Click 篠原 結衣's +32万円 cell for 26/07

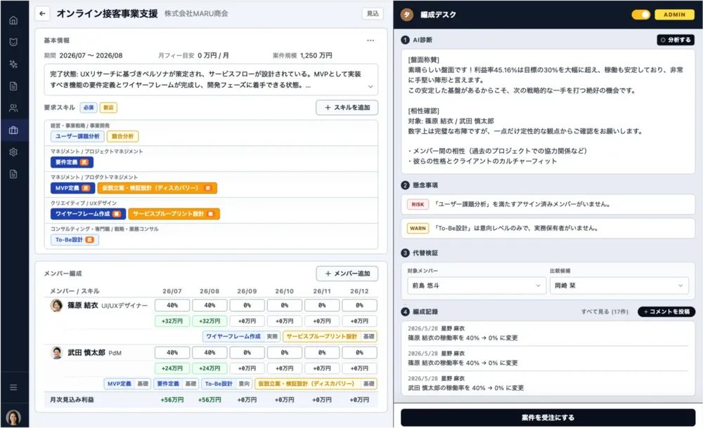(x=172, y=321)
